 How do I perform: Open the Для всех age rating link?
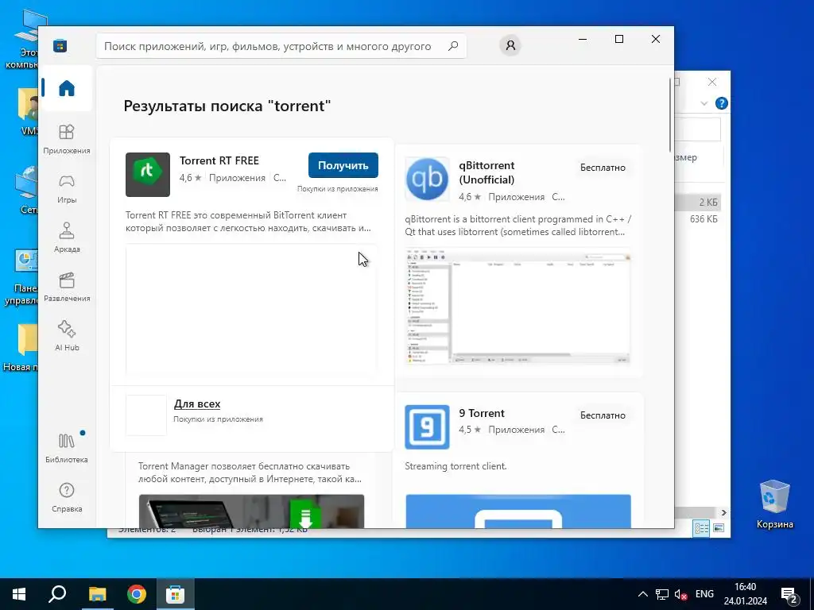197,403
